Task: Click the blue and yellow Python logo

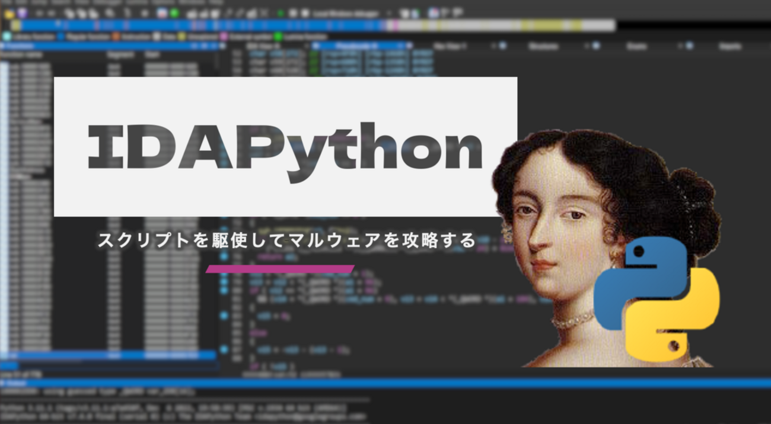Action: click(x=657, y=298)
